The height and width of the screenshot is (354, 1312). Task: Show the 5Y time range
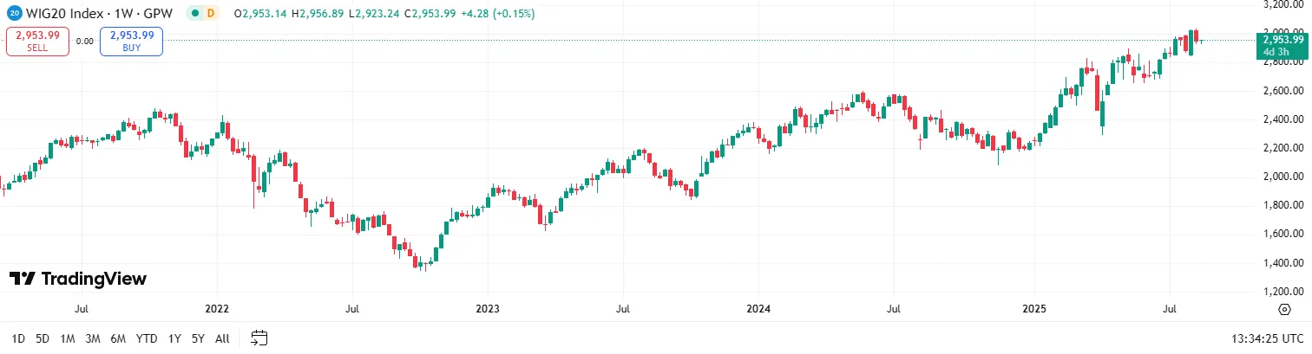coord(198,338)
